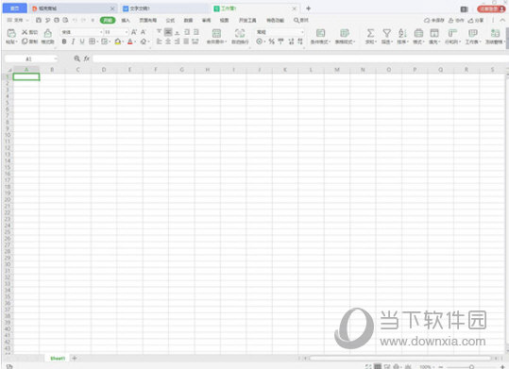Image resolution: width=509 pixels, height=369 pixels.
Task: Open the Developer Tools ribbon tab
Action: (x=247, y=20)
